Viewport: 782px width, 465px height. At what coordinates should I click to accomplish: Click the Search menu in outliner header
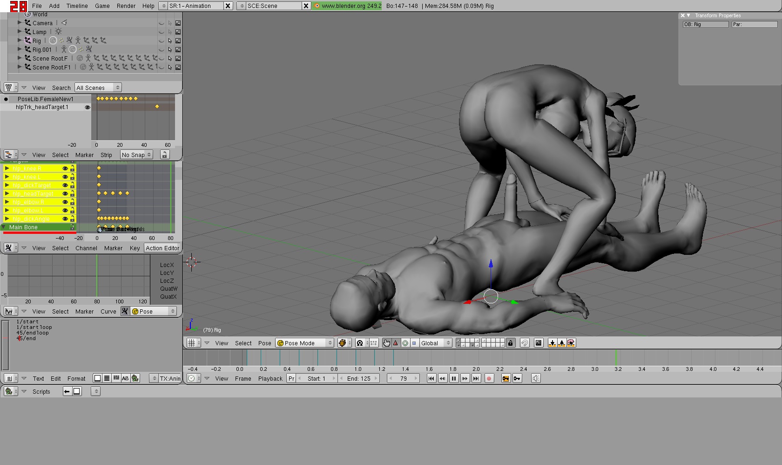61,88
